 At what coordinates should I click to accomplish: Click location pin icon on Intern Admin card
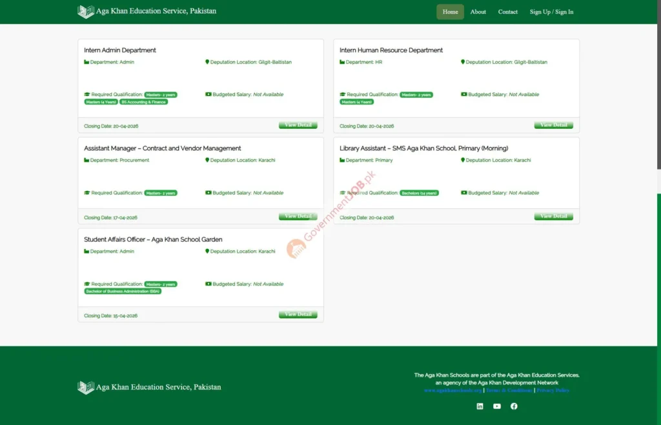click(x=207, y=63)
